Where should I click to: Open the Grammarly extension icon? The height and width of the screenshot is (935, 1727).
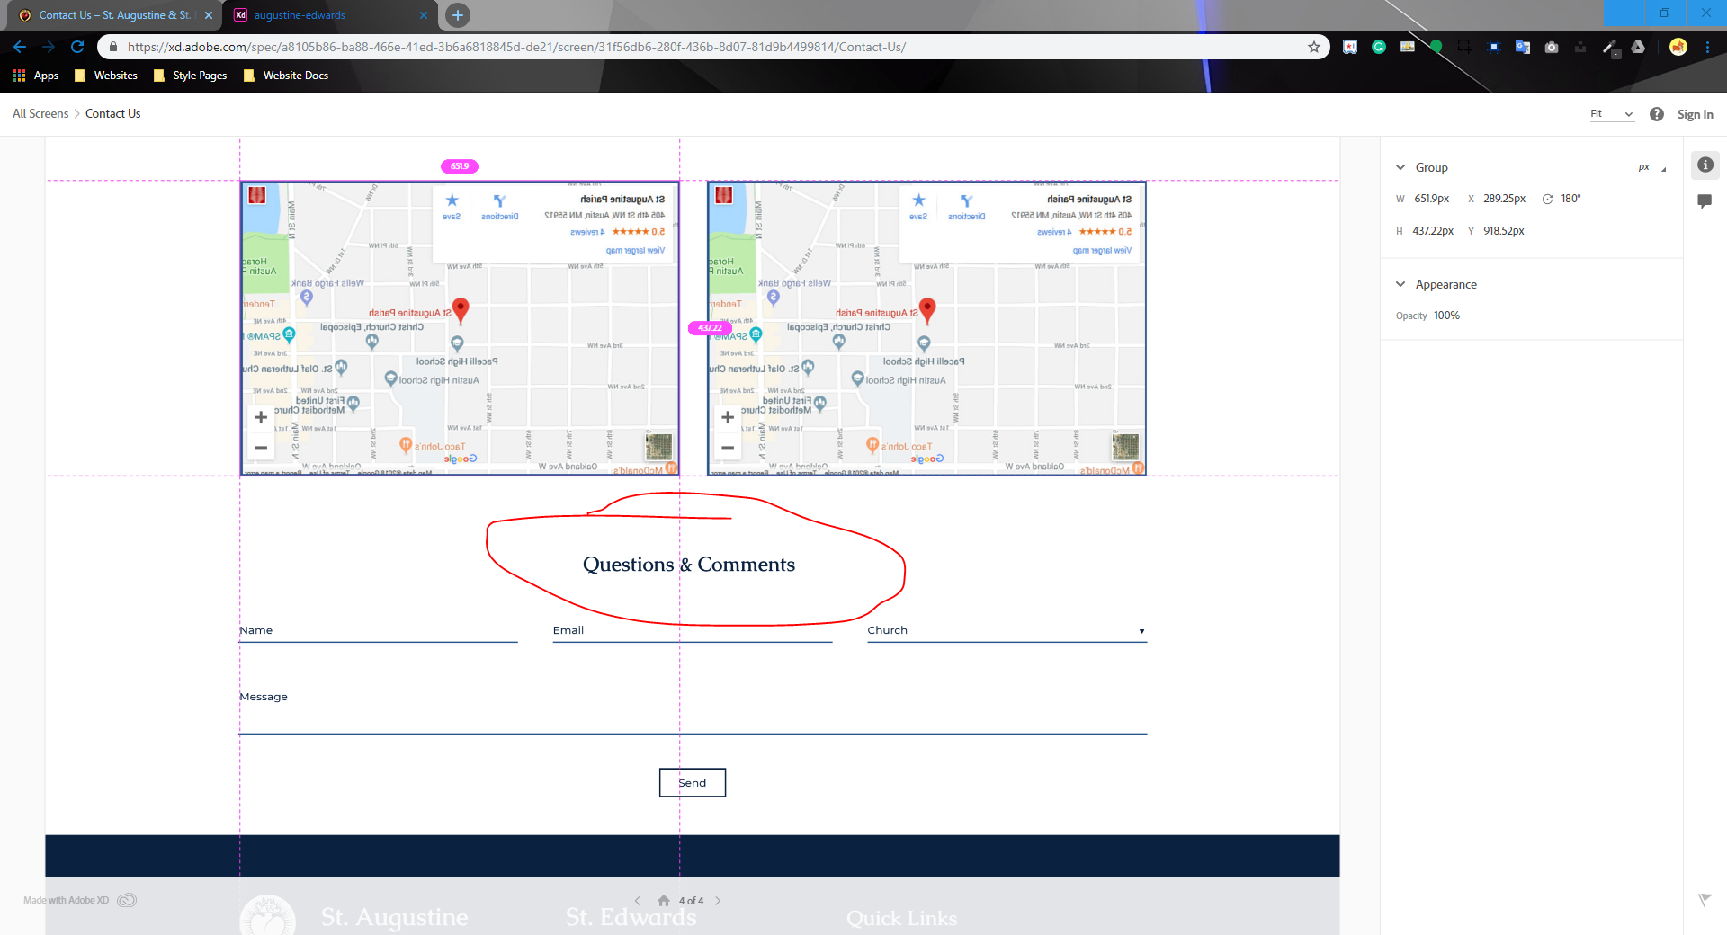(x=1378, y=47)
